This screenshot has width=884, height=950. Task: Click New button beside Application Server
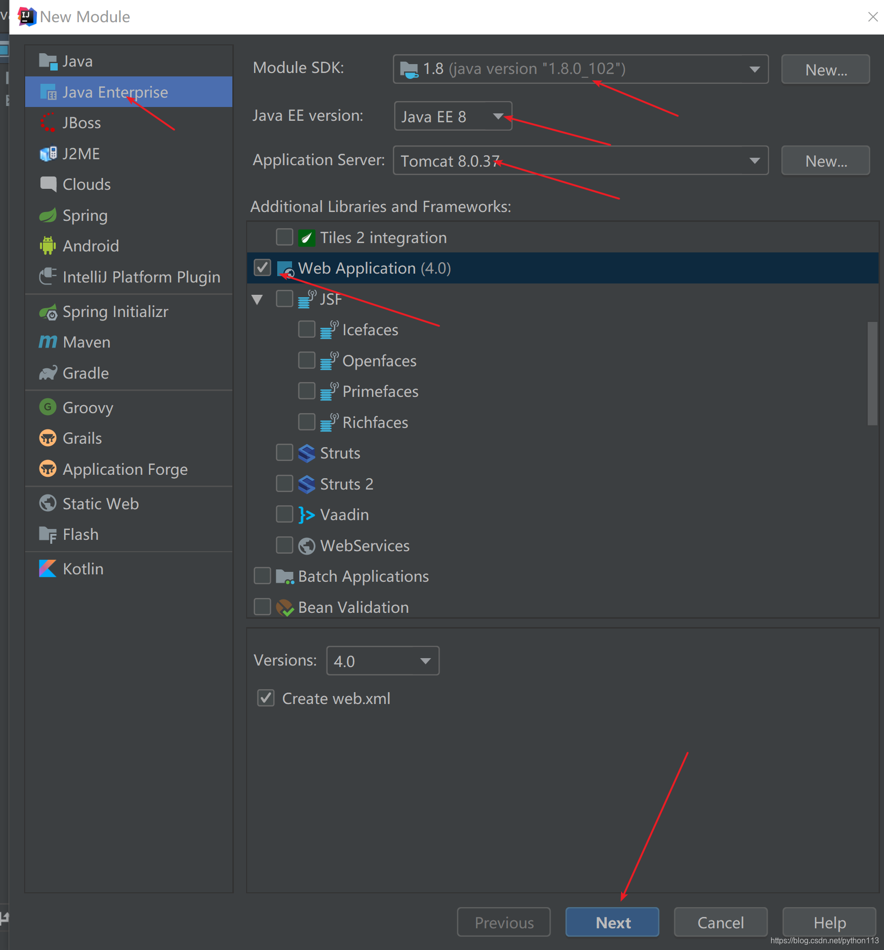(x=826, y=161)
